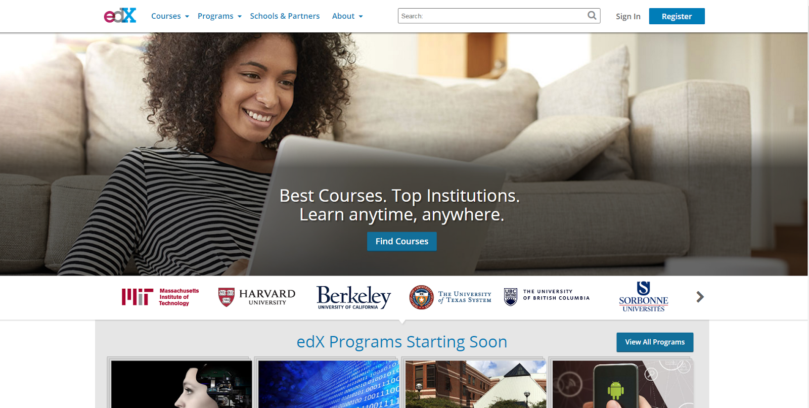Viewport: 809px width, 408px height.
Task: Click the Register button
Action: coord(677,16)
